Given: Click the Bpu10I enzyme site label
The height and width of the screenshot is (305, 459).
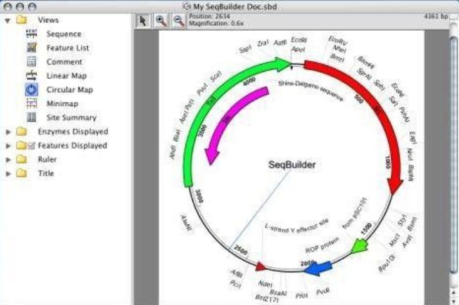Looking at the screenshot, I should click(386, 262).
